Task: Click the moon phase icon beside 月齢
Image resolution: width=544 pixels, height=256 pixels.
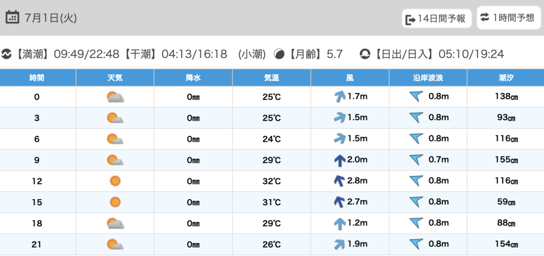Action: 279,54
